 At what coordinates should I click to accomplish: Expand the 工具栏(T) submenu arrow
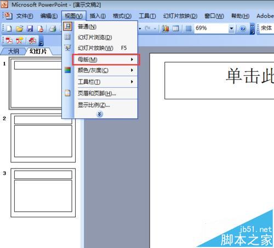tap(132, 82)
